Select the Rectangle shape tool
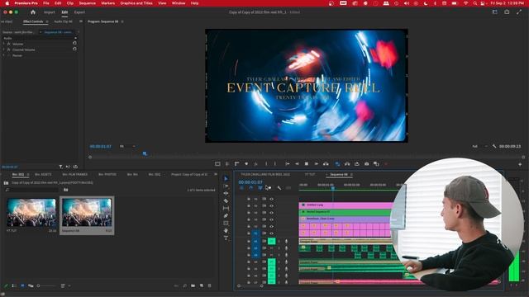 pyautogui.click(x=226, y=223)
